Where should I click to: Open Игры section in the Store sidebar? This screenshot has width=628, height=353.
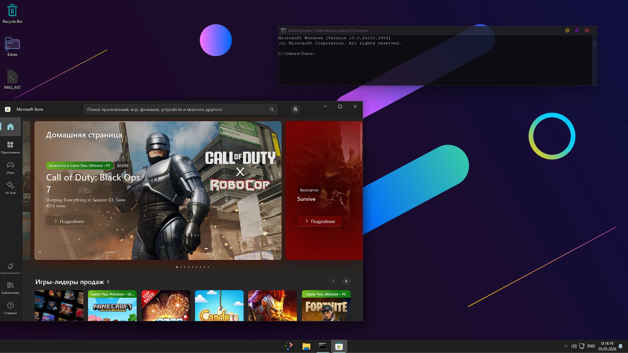(x=10, y=168)
